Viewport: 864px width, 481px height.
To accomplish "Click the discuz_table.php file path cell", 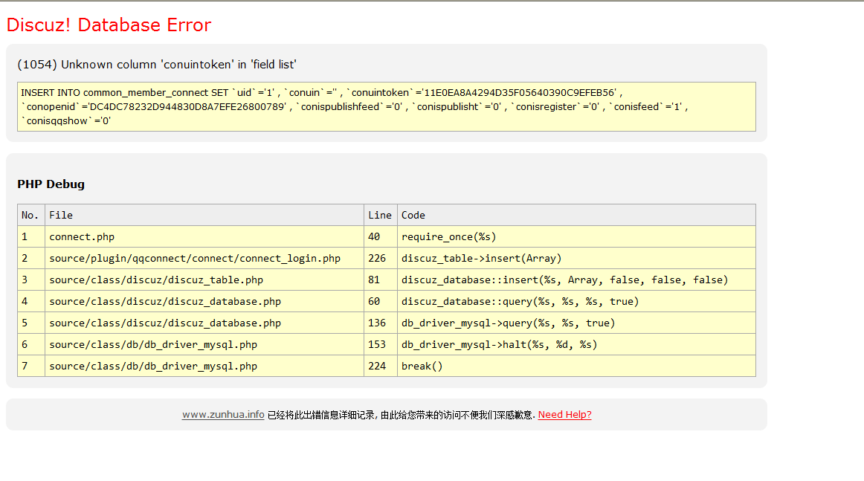I will (x=156, y=280).
